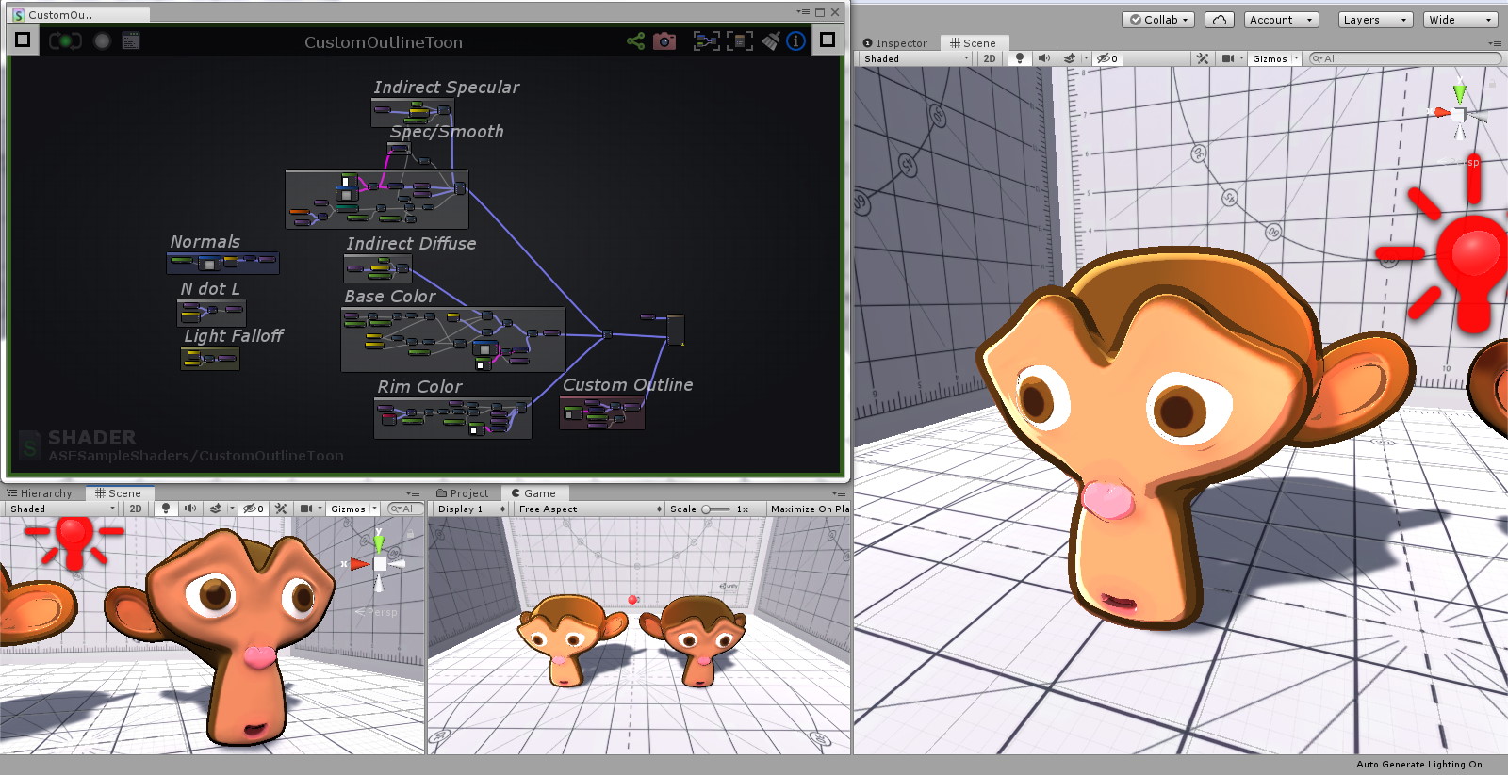Toggle the left node properties panel square button

tap(23, 40)
